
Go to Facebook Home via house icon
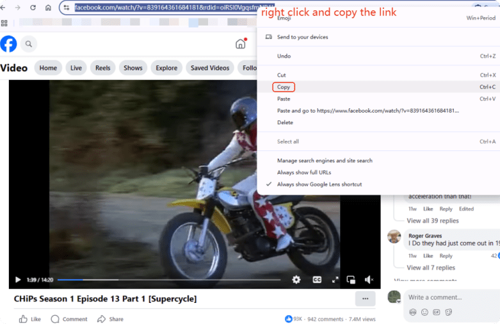(x=240, y=44)
